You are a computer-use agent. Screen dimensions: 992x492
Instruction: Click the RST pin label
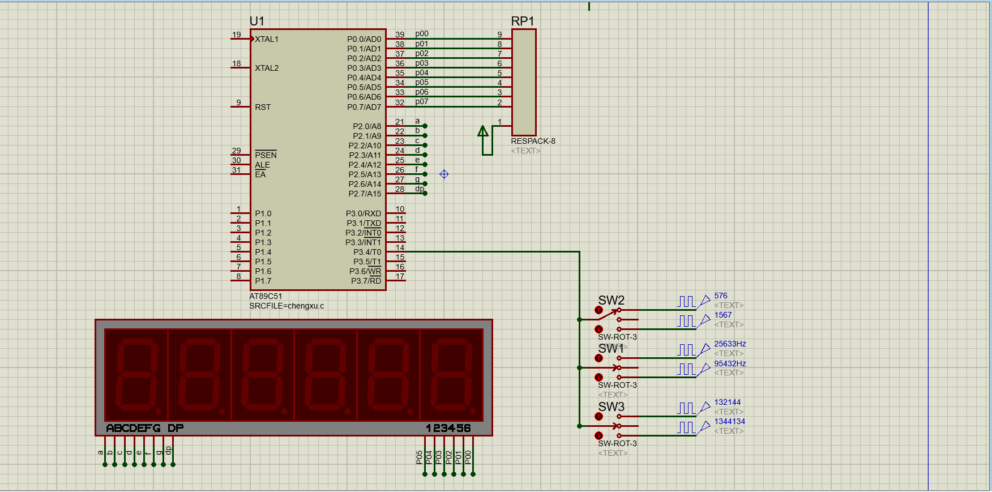[263, 107]
